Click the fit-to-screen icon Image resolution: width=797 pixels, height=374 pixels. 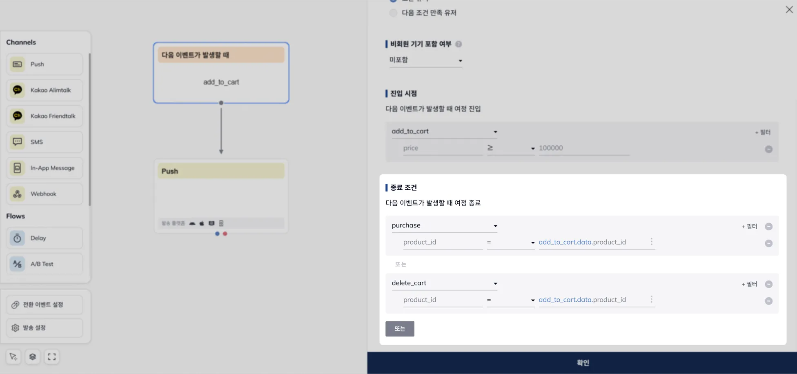pos(51,356)
